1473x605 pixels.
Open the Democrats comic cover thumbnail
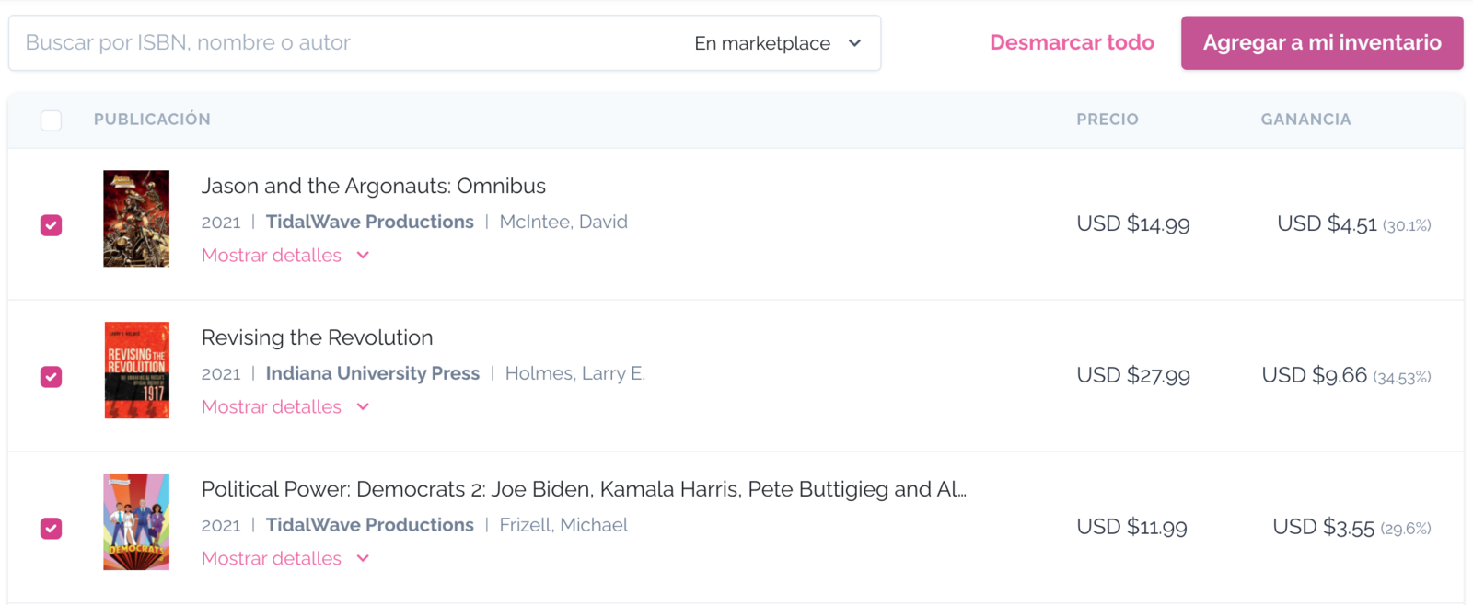click(x=136, y=522)
